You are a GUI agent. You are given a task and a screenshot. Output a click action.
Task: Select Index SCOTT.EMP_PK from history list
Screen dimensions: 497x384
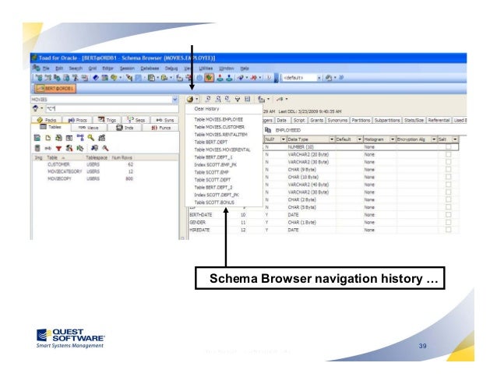click(x=216, y=165)
